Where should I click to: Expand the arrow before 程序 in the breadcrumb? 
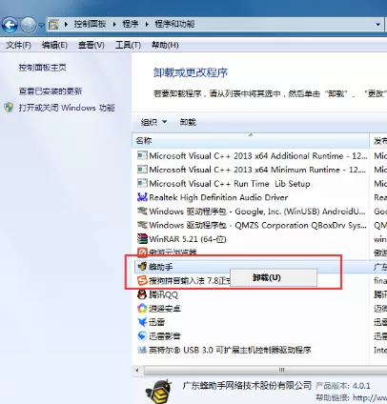pos(114,24)
